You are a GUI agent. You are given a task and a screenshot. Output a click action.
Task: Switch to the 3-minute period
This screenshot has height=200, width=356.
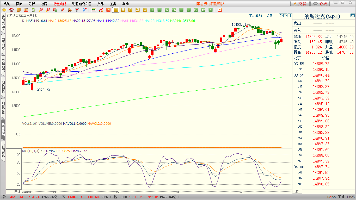click(159, 10)
